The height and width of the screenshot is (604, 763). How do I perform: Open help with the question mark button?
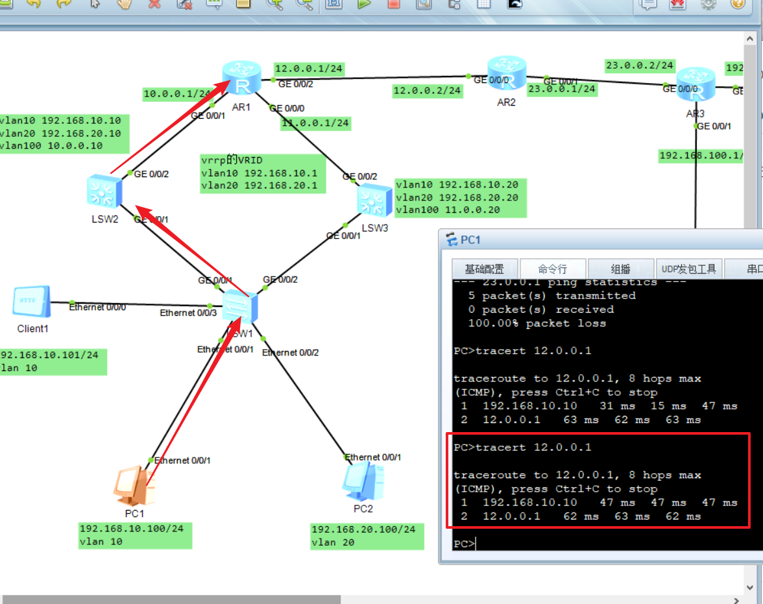point(738,5)
